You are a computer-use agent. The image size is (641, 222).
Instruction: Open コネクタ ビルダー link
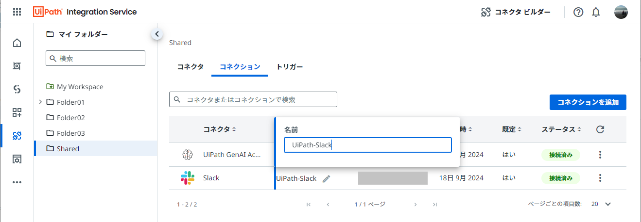(x=516, y=13)
